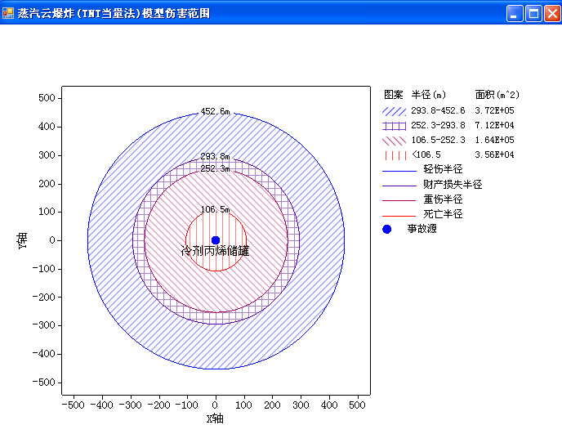Image resolution: width=562 pixels, height=443 pixels.
Task: Click area value 3.72E+05
Action: click(494, 110)
